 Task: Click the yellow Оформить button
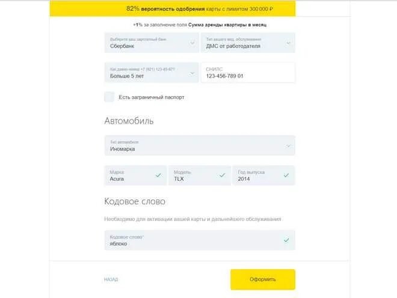263,279
